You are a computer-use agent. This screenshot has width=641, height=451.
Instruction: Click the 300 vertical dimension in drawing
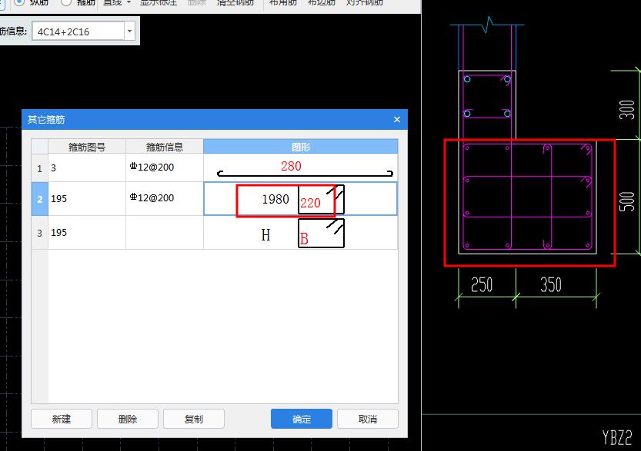[626, 109]
